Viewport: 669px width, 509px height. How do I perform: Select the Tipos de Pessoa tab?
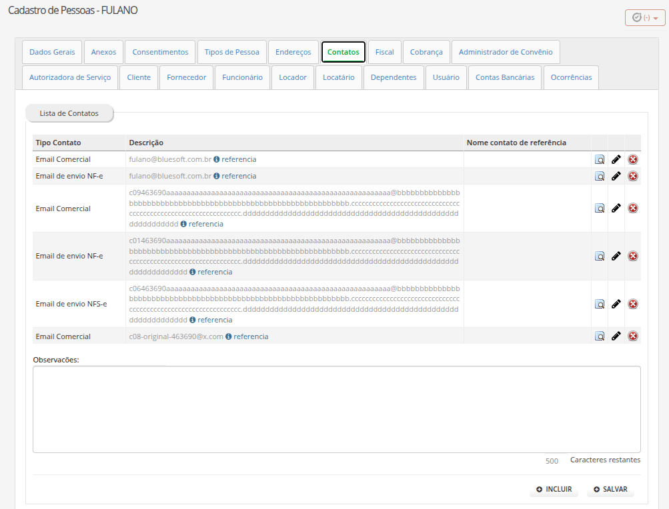click(x=231, y=52)
